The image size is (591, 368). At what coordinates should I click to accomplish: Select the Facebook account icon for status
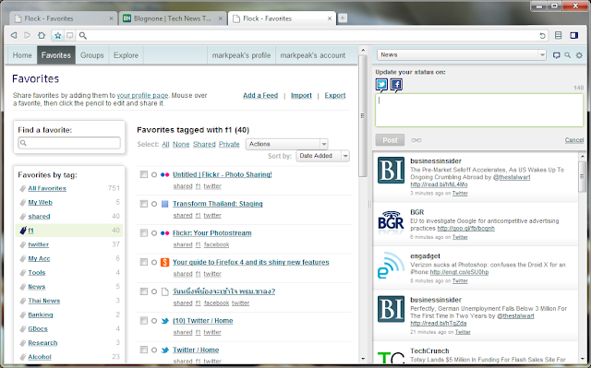pos(396,85)
